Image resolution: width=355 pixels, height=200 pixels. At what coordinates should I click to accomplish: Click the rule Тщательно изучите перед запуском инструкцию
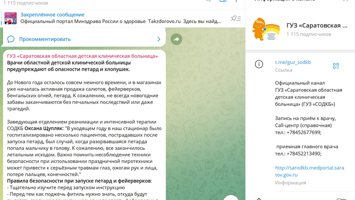point(66,187)
